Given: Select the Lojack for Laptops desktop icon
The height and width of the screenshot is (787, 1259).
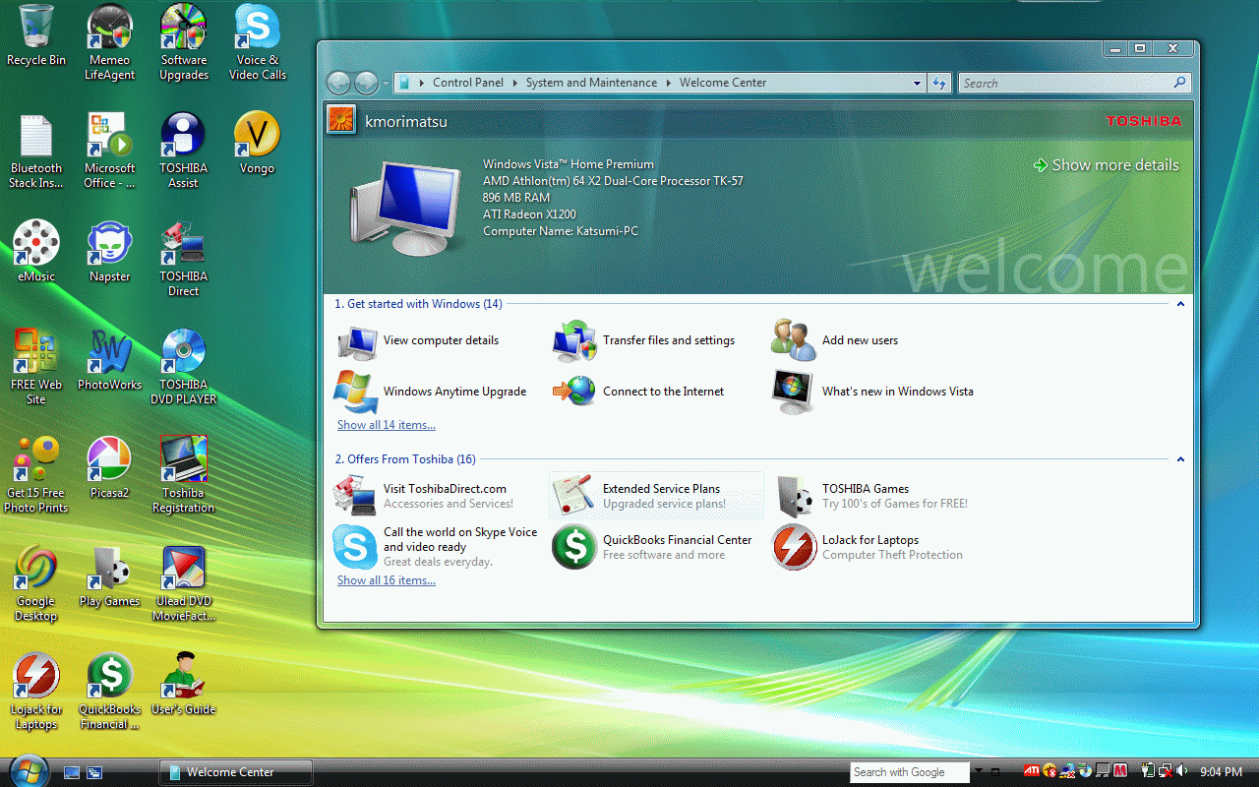Looking at the screenshot, I should click(x=36, y=692).
